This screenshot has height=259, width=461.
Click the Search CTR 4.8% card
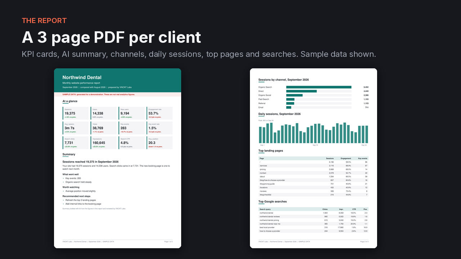(x=131, y=142)
